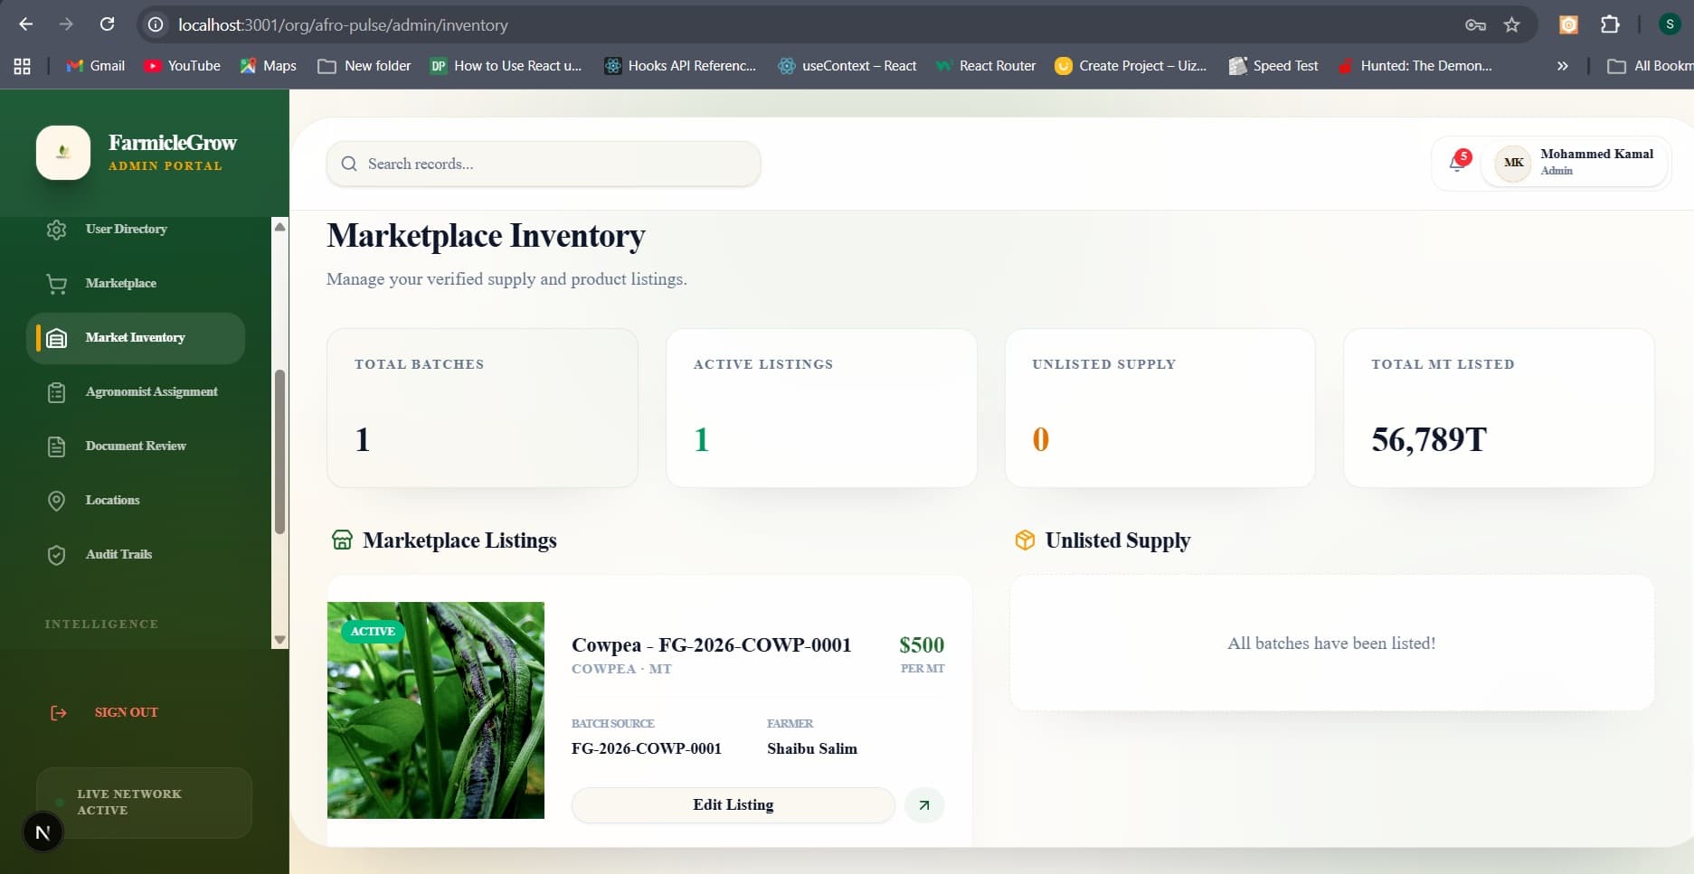Open Locations in the sidebar
This screenshot has width=1694, height=874.
click(136, 501)
